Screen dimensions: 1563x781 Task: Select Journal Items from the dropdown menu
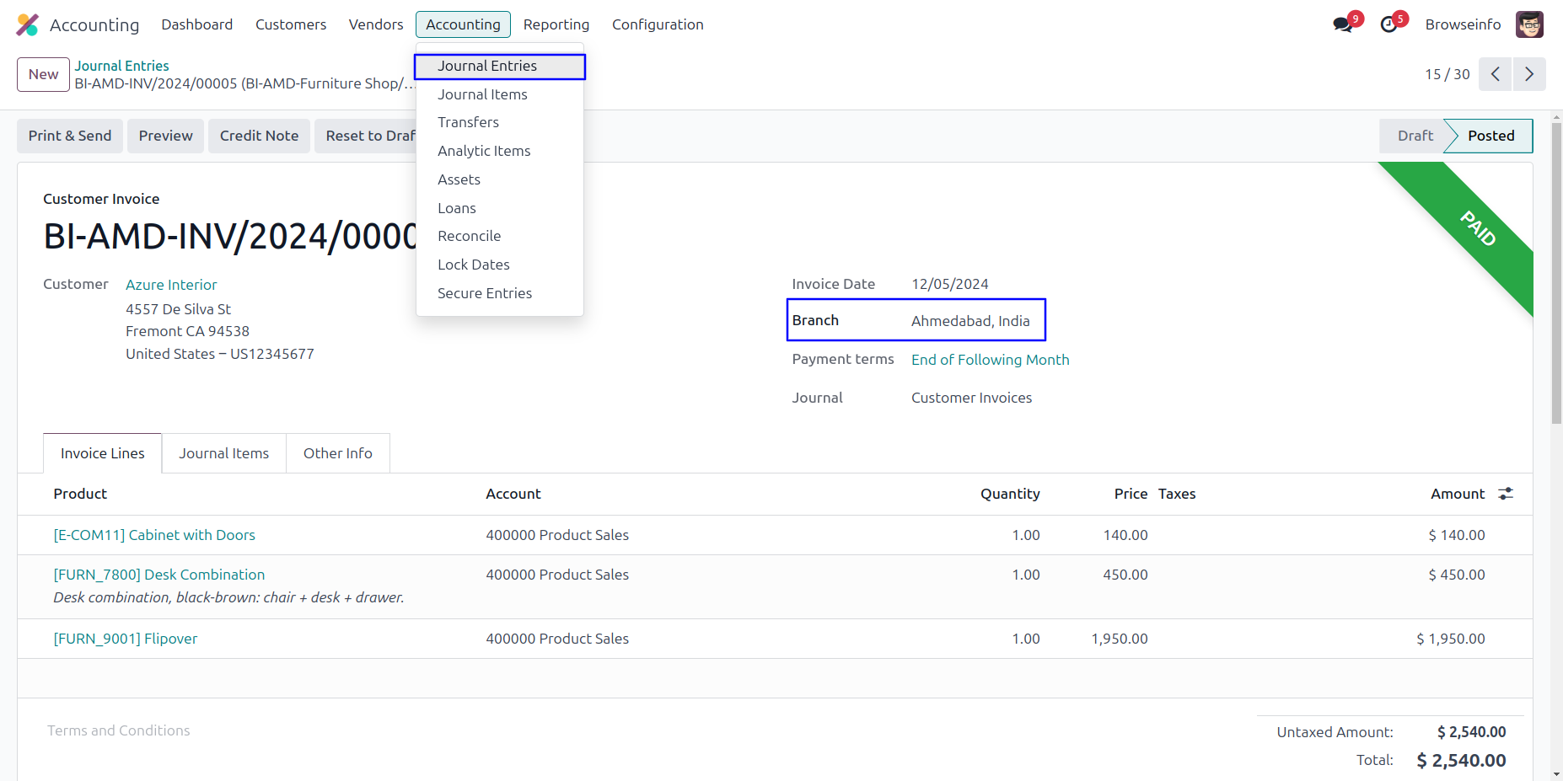click(482, 94)
